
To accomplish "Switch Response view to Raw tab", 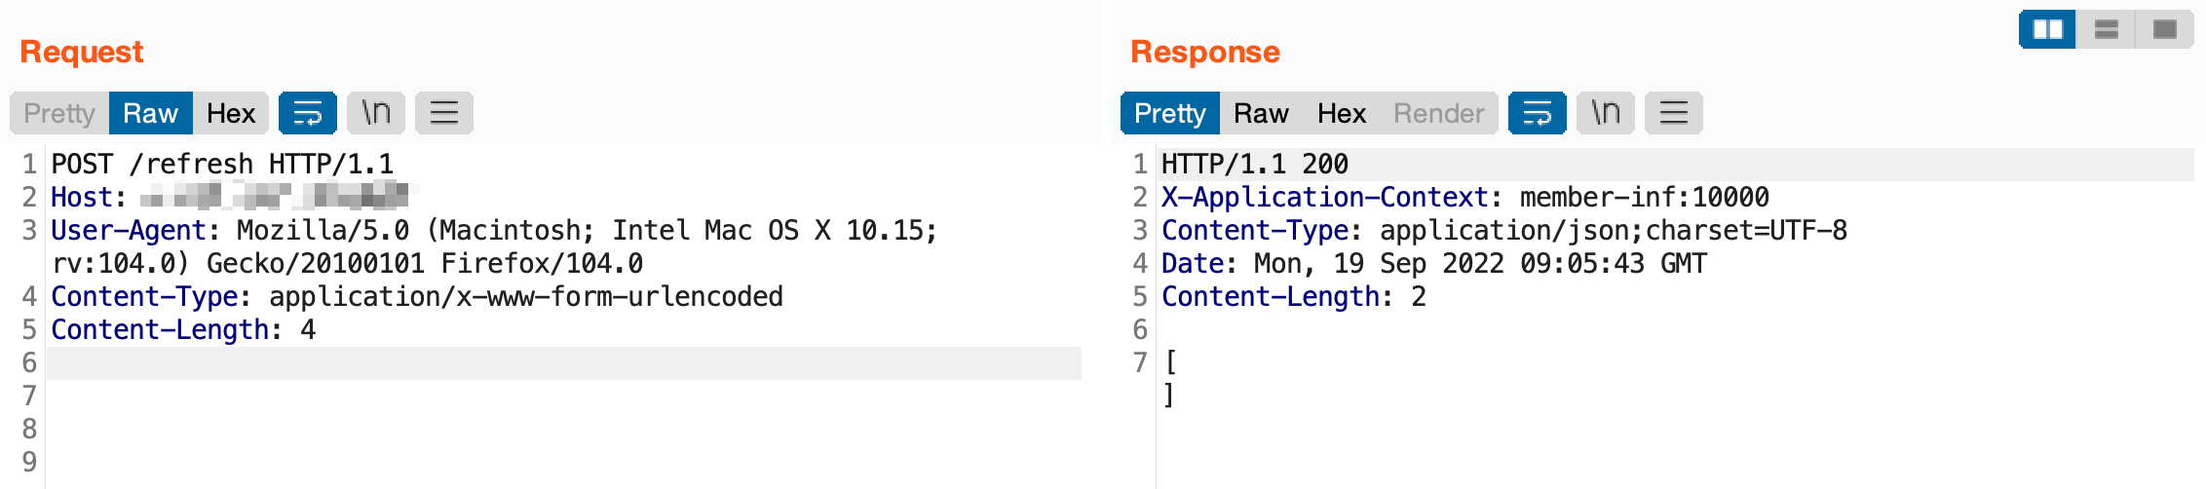I will (1261, 113).
